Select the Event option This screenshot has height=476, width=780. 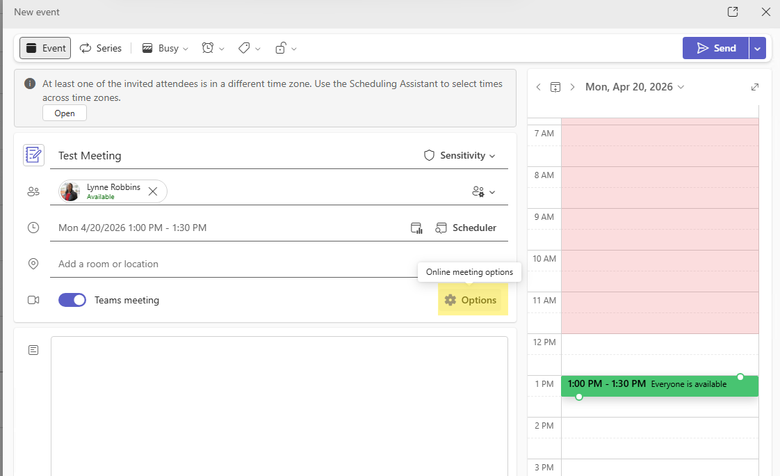click(45, 48)
